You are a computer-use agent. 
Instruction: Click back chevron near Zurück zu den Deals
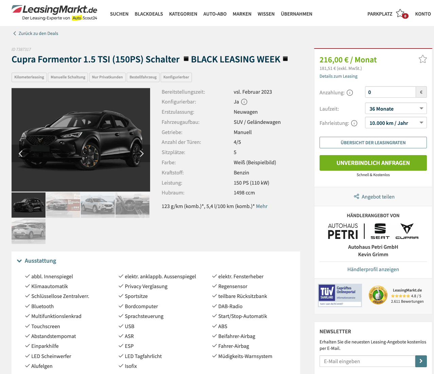coord(15,33)
